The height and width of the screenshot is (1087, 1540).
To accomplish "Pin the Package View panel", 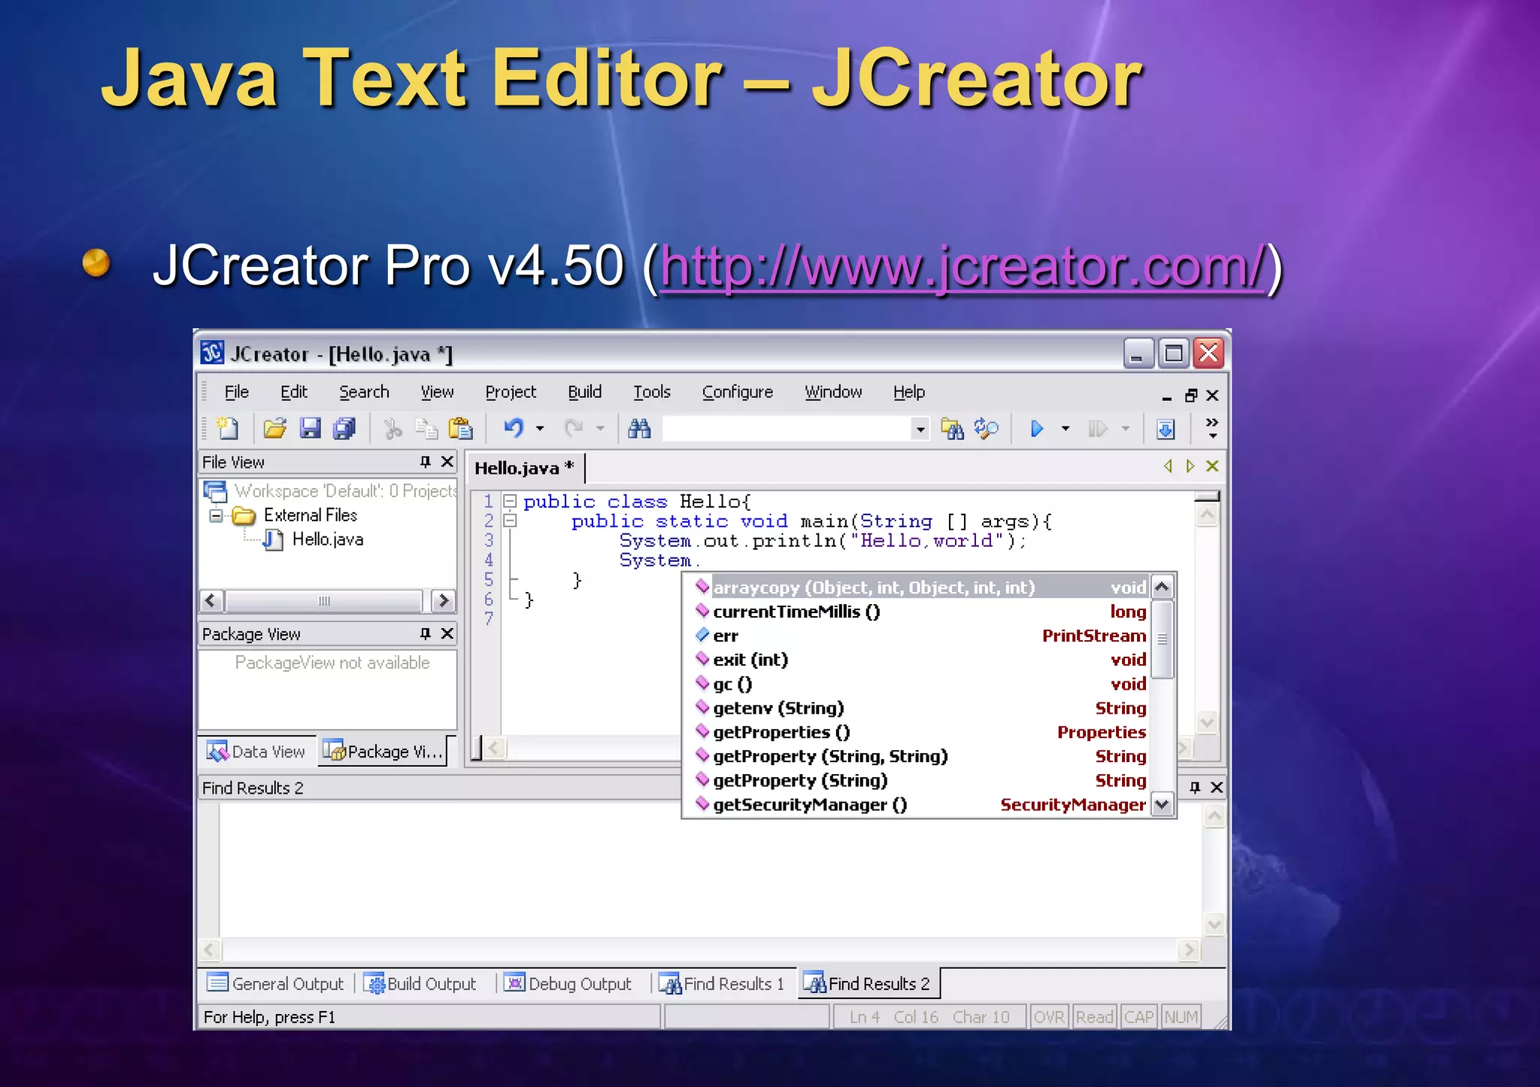I will 426,633.
